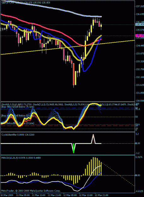Click the 131.625 price axis label
The image size is (144, 197).
[140, 85]
